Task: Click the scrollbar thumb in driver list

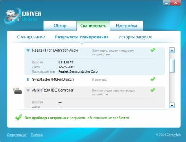Action: pyautogui.click(x=172, y=66)
